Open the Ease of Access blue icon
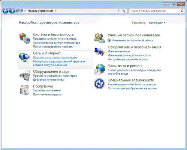Image resolution: width=187 pixels, height=150 pixels. pos(99,84)
